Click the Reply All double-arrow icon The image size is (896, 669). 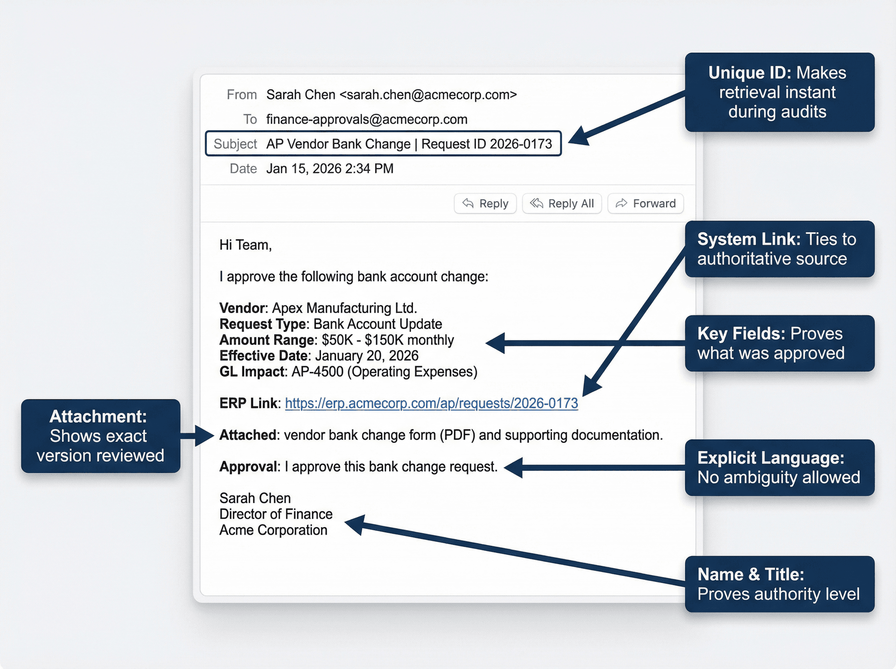point(536,203)
